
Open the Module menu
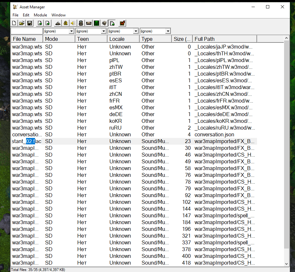[41, 15]
